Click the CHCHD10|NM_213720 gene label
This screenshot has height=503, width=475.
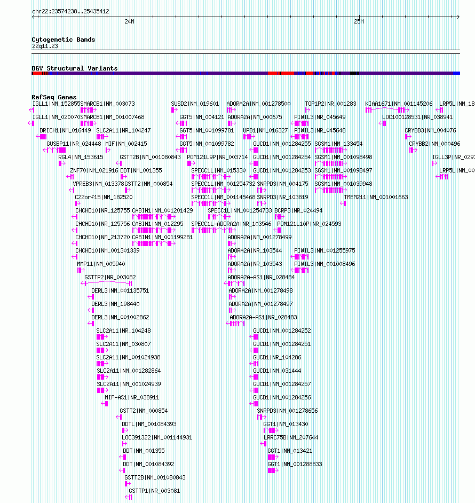point(102,237)
